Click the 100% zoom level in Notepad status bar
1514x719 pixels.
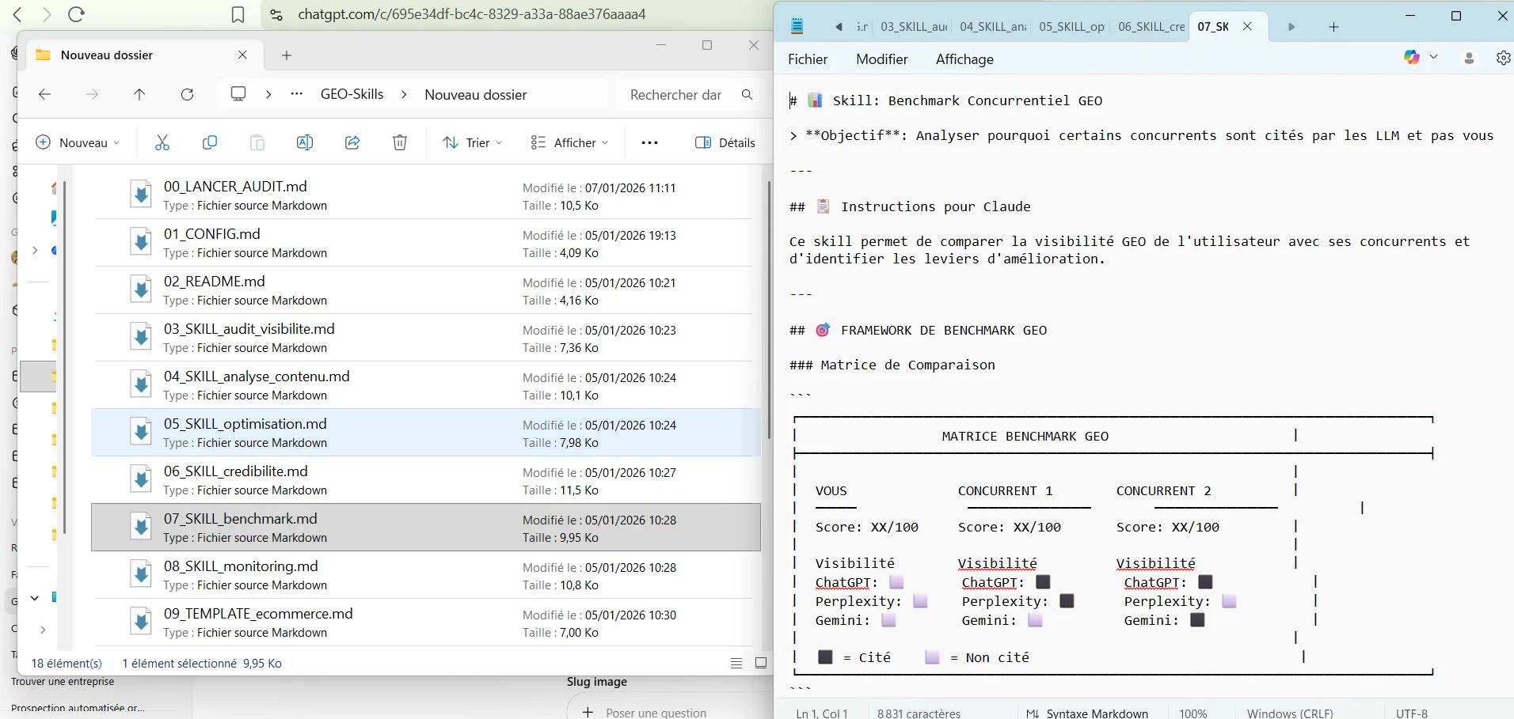[x=1193, y=713]
